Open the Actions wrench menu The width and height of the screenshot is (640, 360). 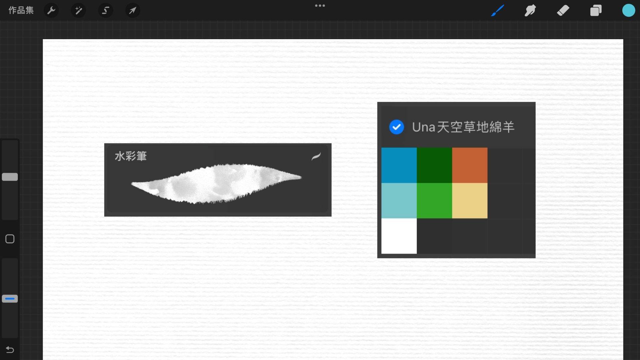coord(51,11)
